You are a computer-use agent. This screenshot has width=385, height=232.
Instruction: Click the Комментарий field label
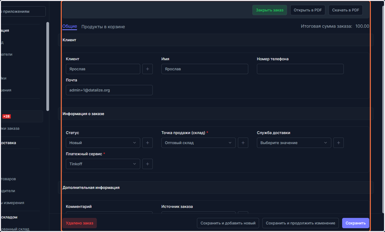[79, 207]
